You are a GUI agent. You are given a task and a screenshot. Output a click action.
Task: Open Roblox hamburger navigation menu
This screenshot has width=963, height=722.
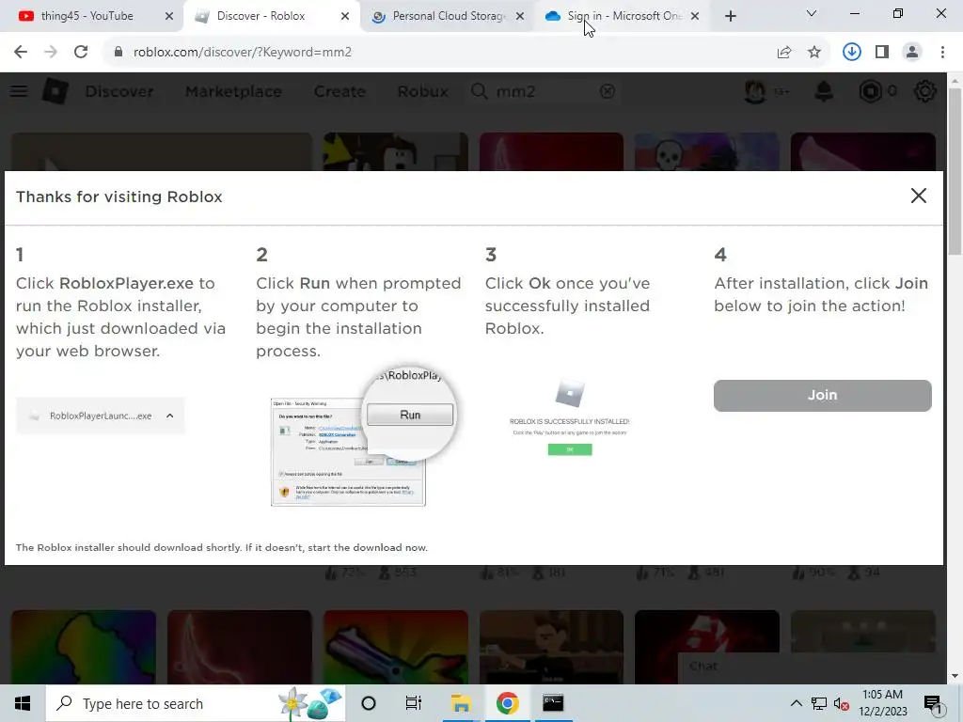point(19,91)
